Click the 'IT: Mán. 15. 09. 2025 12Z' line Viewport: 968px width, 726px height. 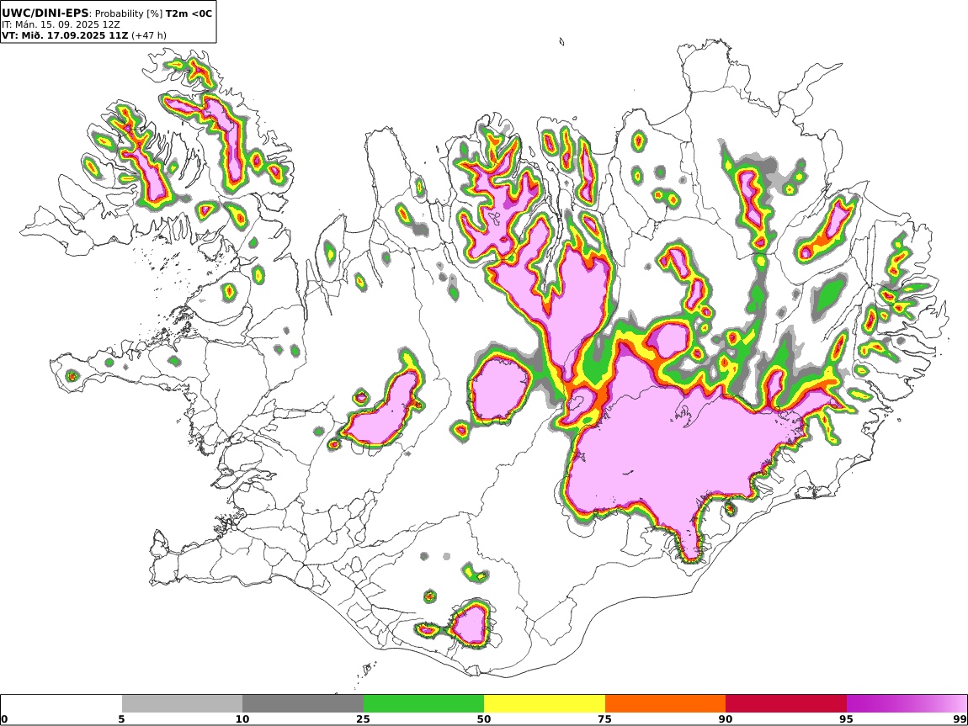(61, 24)
